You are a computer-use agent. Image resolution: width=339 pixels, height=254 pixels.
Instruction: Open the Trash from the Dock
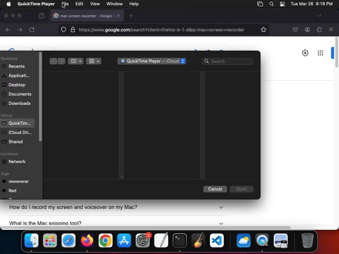[x=308, y=240]
